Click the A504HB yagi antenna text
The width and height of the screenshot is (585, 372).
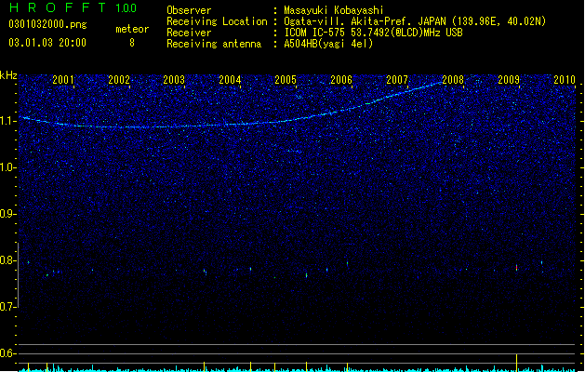pyautogui.click(x=328, y=44)
